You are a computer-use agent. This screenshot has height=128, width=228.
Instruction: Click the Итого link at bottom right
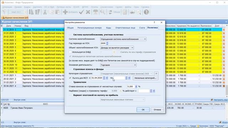[225, 122]
